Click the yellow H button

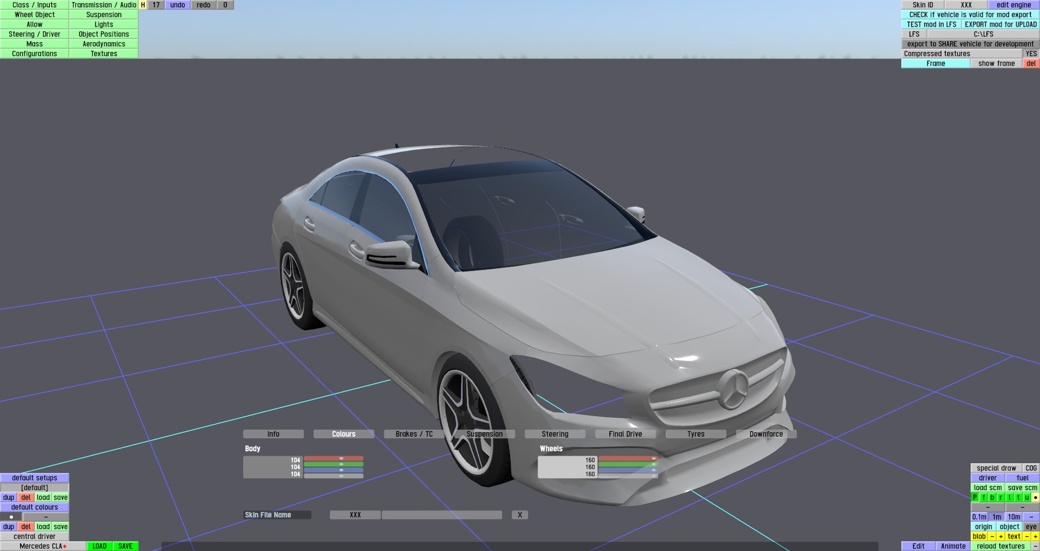(x=143, y=5)
